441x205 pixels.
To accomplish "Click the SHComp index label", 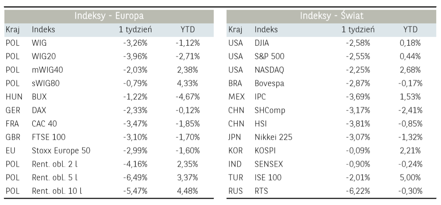I will (x=270, y=110).
